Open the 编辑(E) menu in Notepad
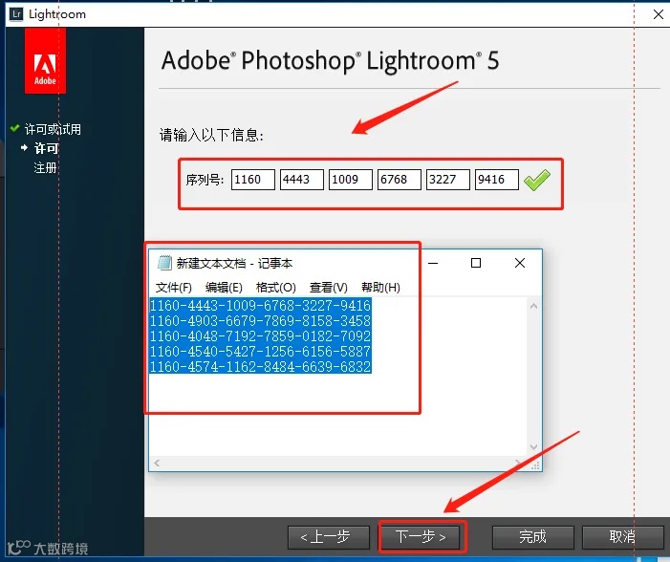 [224, 287]
